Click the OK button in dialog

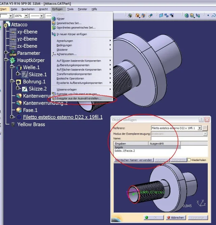click(x=154, y=218)
